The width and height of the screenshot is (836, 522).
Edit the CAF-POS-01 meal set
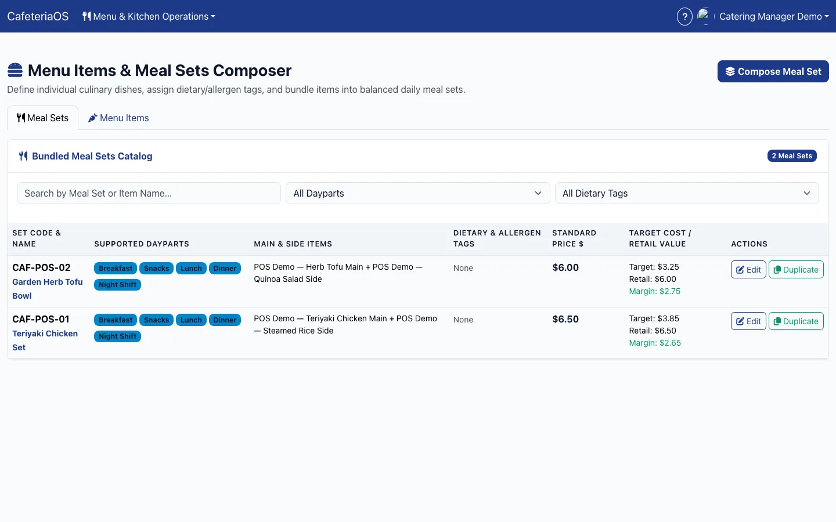coord(748,321)
